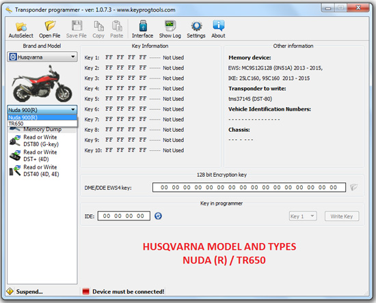Select the Key 4 row in Key Information
This screenshot has height=303, width=376.
point(134,89)
